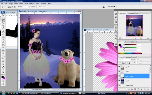Select the Magic Wand tool
This screenshot has width=152, height=95.
click(x=3, y=23)
